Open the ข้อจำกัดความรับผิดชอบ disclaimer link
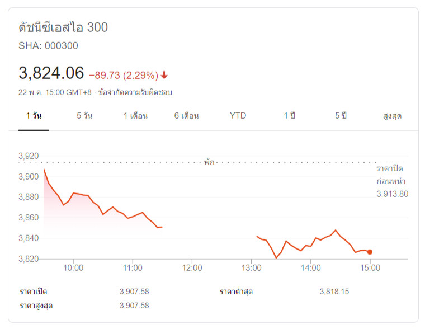Screen dimensions: 425x329 pos(135,92)
